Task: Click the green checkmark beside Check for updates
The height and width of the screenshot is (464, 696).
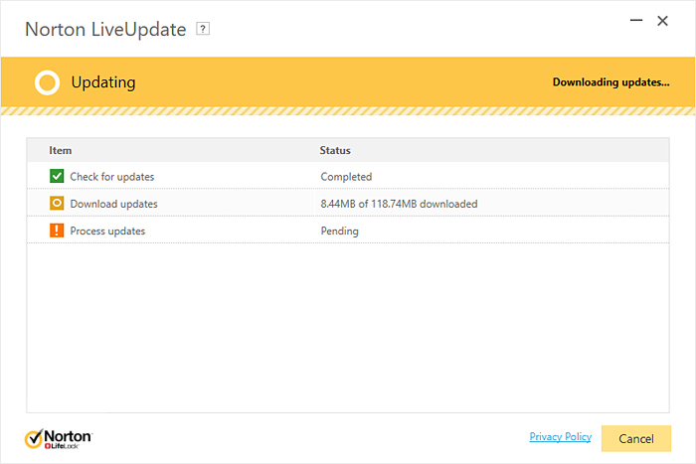Action: pyautogui.click(x=57, y=177)
